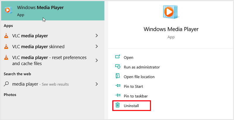Expand the VLC media player skinned chevron

point(97,47)
